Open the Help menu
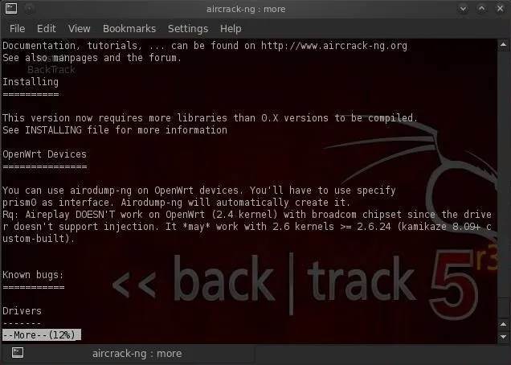Screen dimensions: 511x365 231,29
